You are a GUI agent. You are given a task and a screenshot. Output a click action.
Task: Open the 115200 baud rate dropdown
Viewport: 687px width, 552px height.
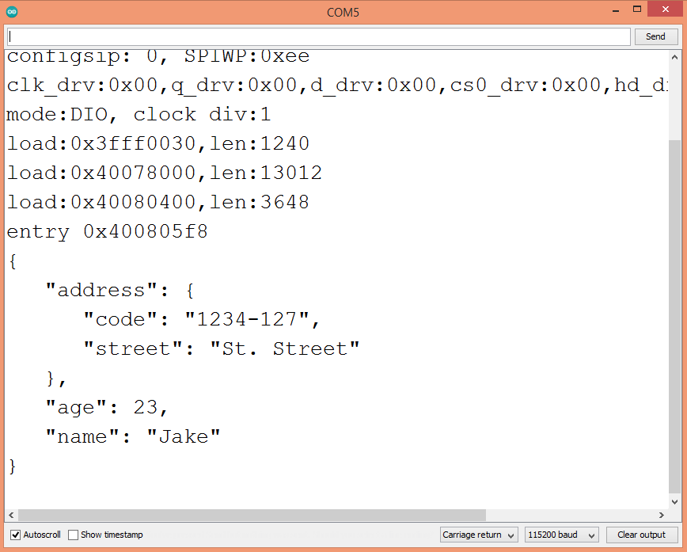pyautogui.click(x=561, y=535)
